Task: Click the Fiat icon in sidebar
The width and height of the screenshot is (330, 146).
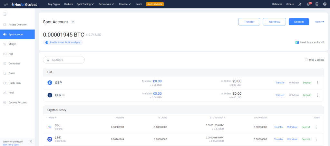Action: pyautogui.click(x=5, y=54)
